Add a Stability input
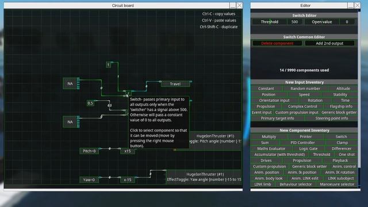The height and width of the screenshot is (207, 368). pyautogui.click(x=340, y=94)
